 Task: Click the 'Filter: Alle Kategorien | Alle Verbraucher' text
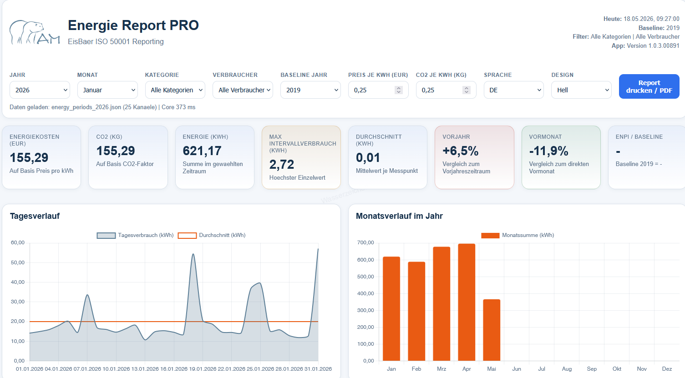pos(626,37)
